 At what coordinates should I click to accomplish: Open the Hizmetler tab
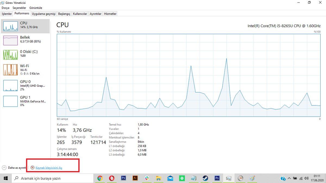pyautogui.click(x=110, y=14)
